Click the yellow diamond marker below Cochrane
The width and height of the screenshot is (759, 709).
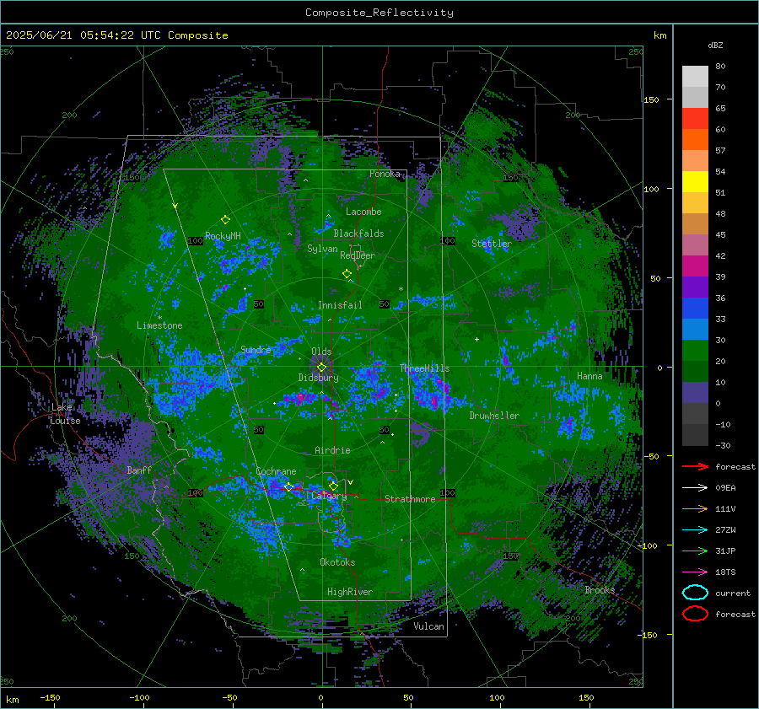[288, 486]
